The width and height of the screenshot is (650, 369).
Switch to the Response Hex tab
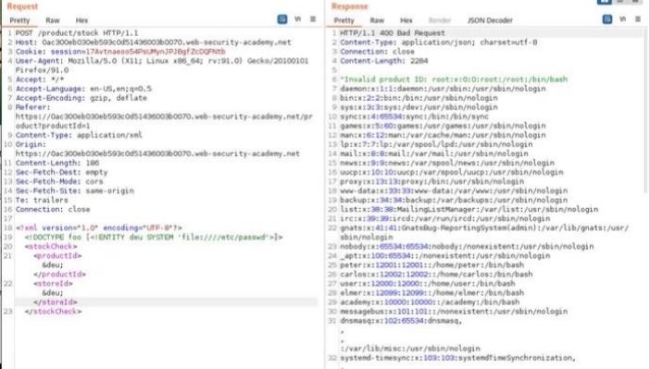tap(406, 20)
